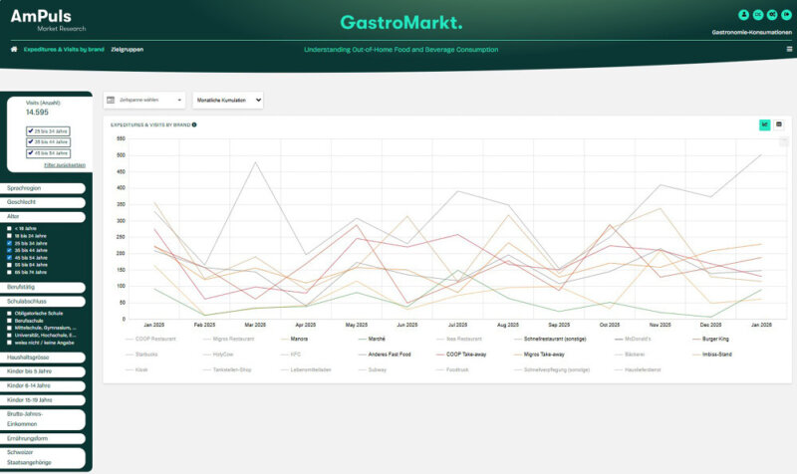The image size is (797, 474).
Task: Toggle McDonald's legend series
Action: (x=633, y=339)
